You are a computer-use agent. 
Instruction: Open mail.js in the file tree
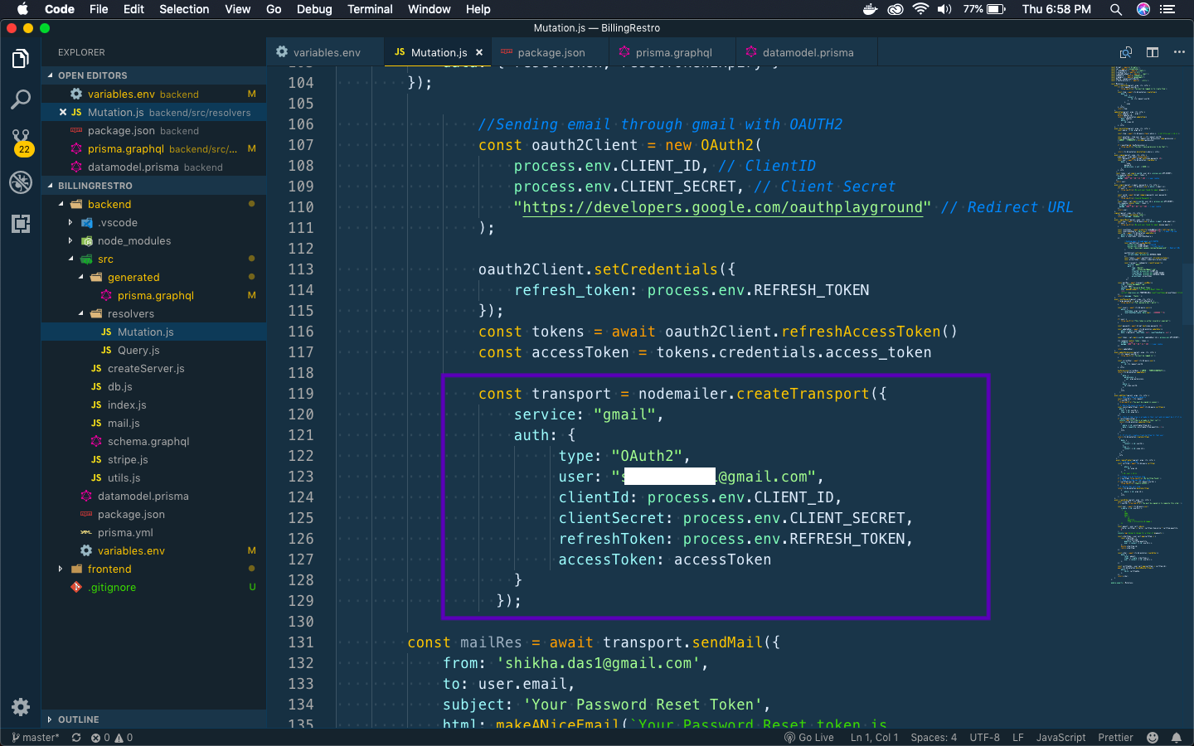click(x=124, y=423)
